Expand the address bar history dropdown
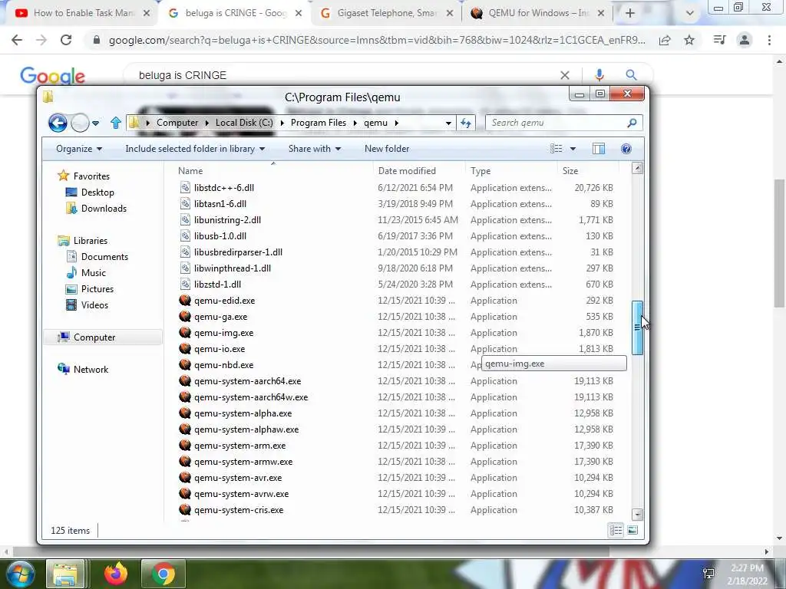Screen dimensions: 786x589 click(x=448, y=123)
